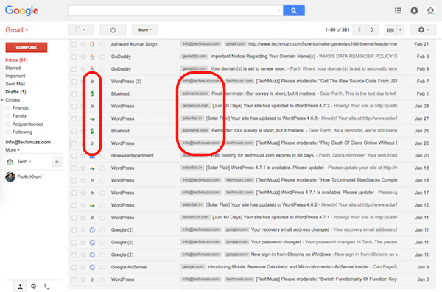Click the blue search button
This screenshot has width=442, height=292.
point(293,11)
